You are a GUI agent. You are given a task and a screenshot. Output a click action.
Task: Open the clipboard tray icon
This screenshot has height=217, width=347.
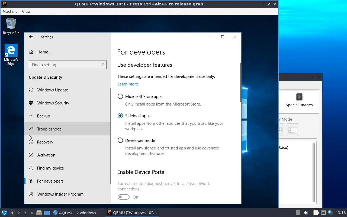click(x=316, y=213)
